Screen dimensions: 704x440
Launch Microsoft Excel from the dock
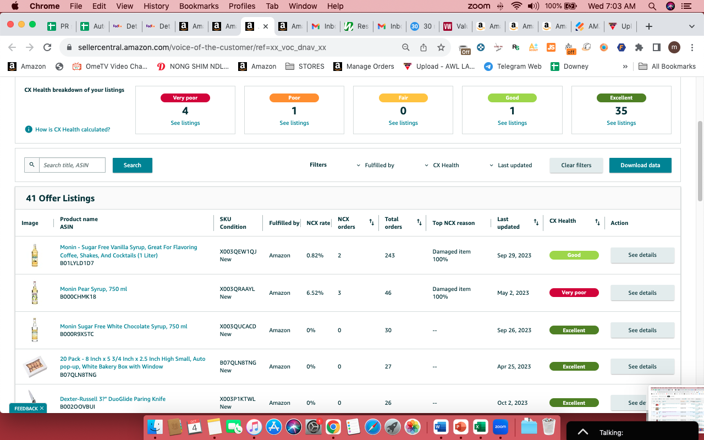pos(480,427)
